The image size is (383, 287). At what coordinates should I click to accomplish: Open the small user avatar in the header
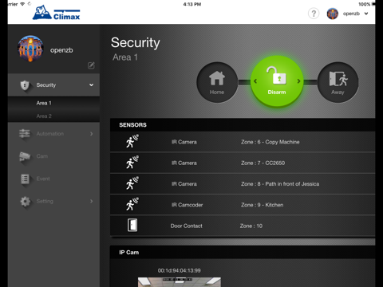click(333, 14)
